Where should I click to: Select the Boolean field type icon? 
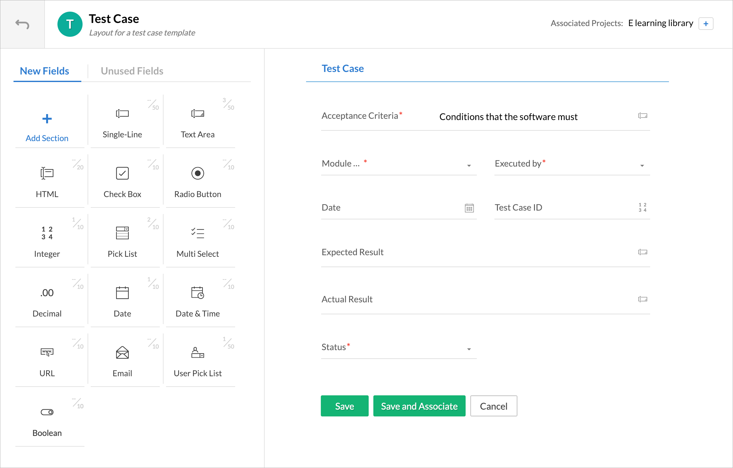46,412
